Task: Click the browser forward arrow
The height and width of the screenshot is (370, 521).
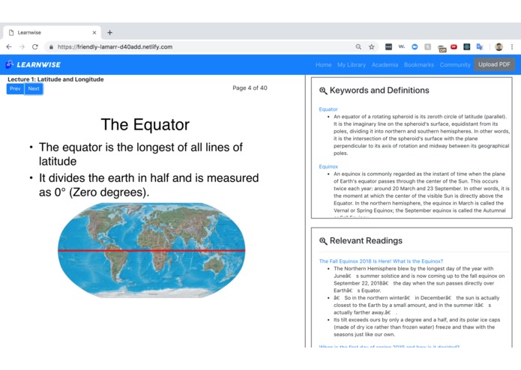Action: point(22,46)
